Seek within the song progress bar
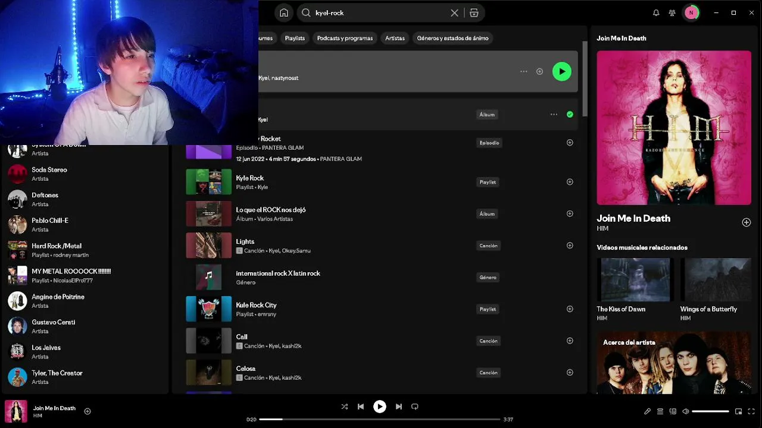 click(x=380, y=419)
